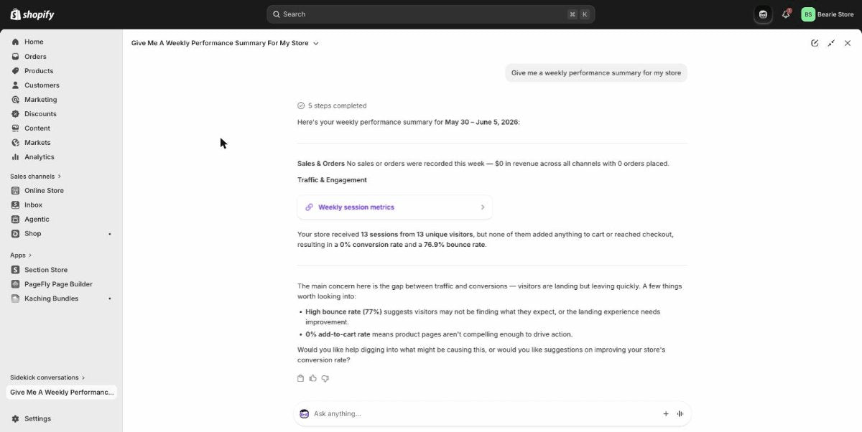Select Give Me A Weekly Performanc... conversation
This screenshot has width=862, height=432.
pos(61,392)
